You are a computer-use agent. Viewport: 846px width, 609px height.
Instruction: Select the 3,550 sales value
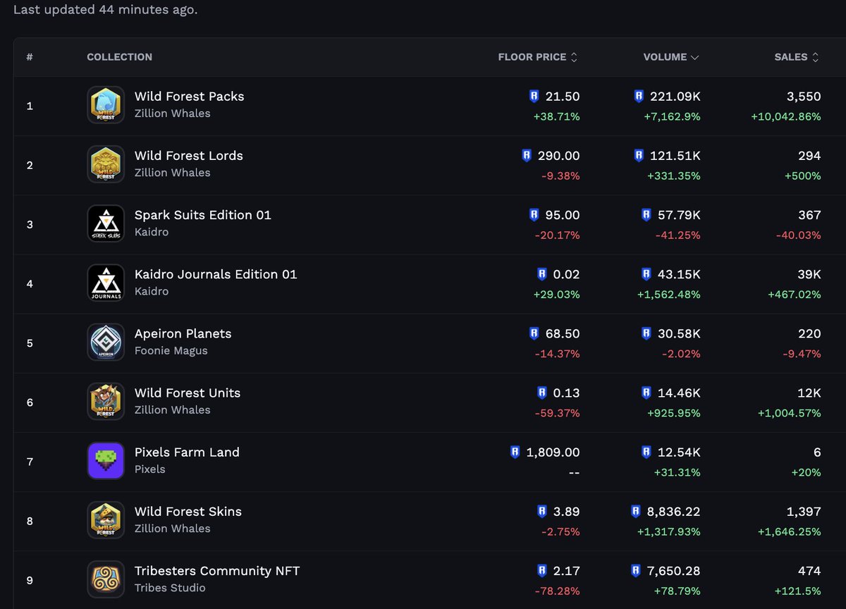804,97
